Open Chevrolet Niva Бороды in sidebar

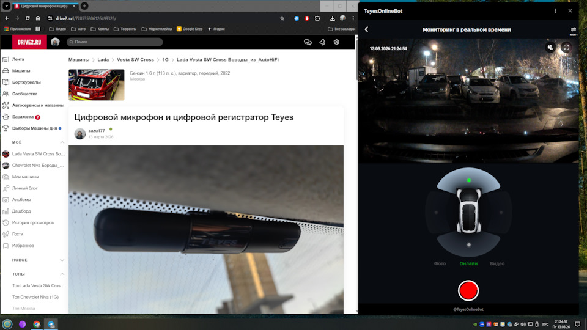point(38,166)
